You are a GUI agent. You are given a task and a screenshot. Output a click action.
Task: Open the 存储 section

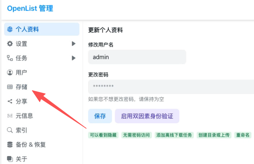click(42, 87)
